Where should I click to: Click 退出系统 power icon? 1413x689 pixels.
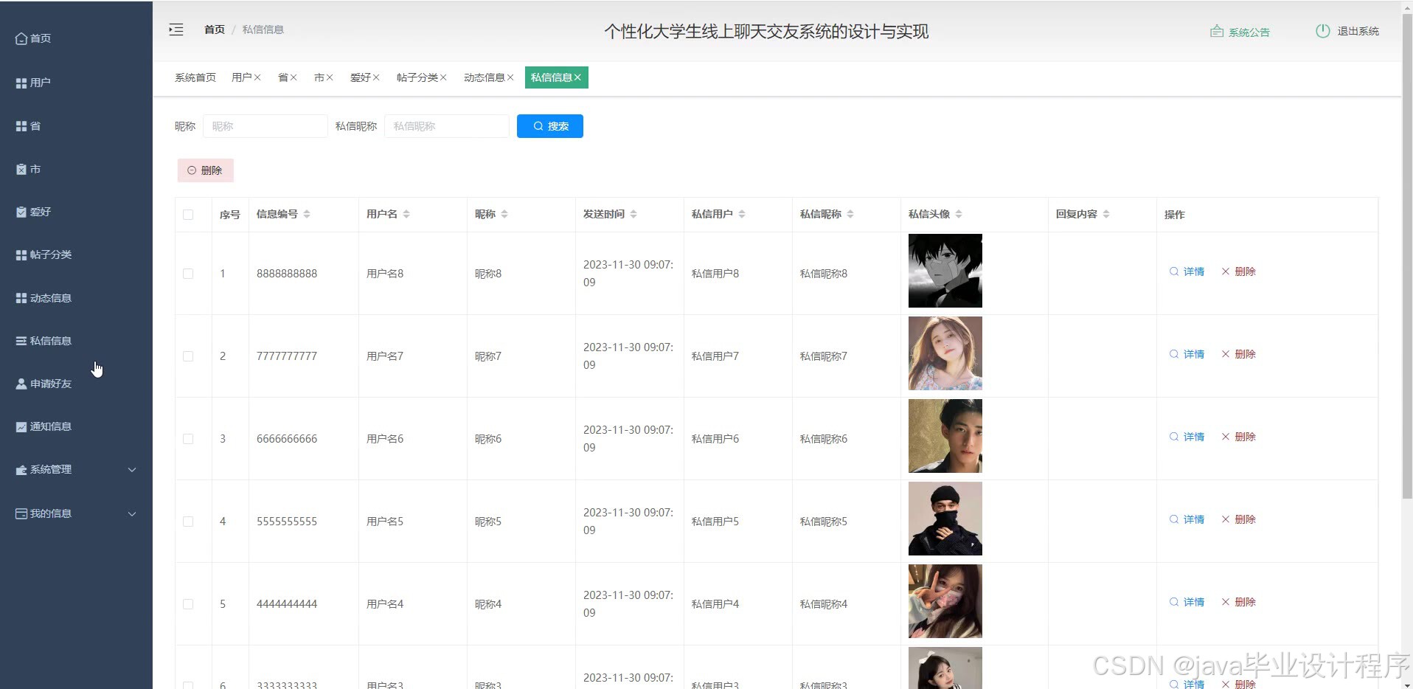[1323, 31]
